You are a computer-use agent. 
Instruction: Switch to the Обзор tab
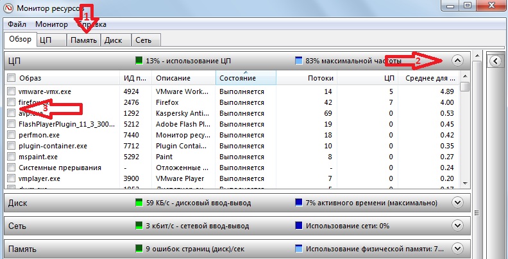[20, 40]
